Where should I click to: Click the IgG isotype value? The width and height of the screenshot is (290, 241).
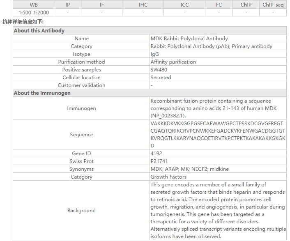[155, 54]
